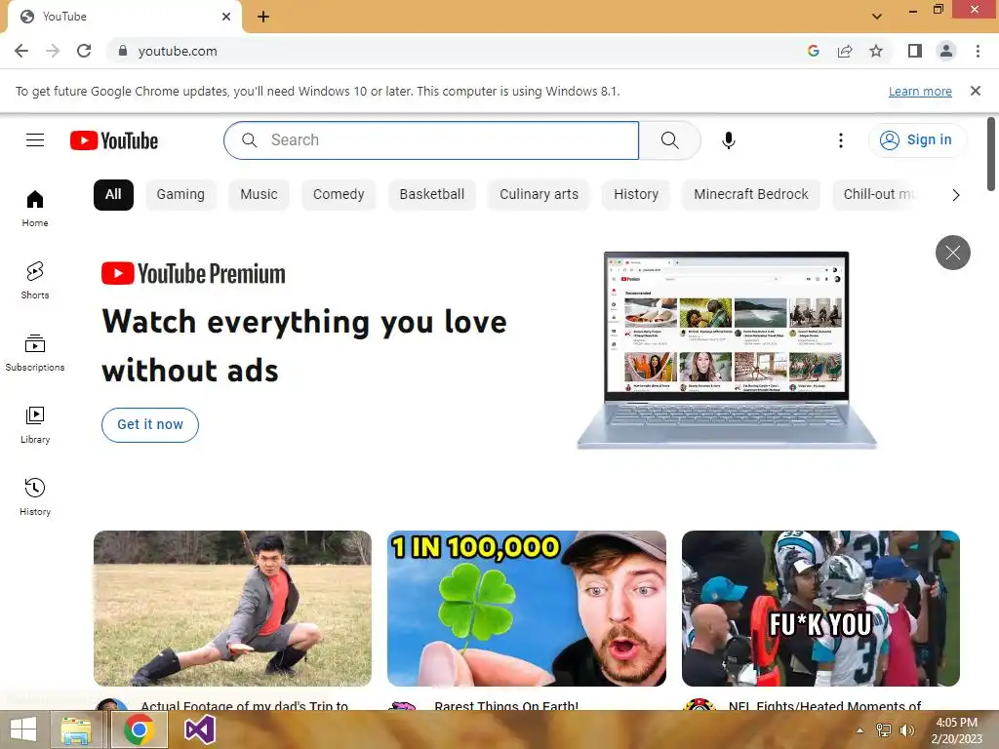Click the YouTube logo
This screenshot has height=749, width=999.
(114, 140)
